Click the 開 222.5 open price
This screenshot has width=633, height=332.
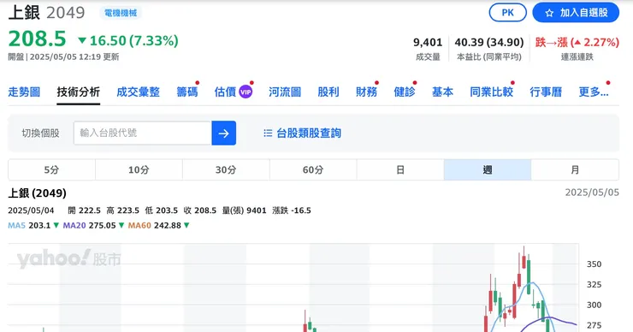pyautogui.click(x=84, y=210)
